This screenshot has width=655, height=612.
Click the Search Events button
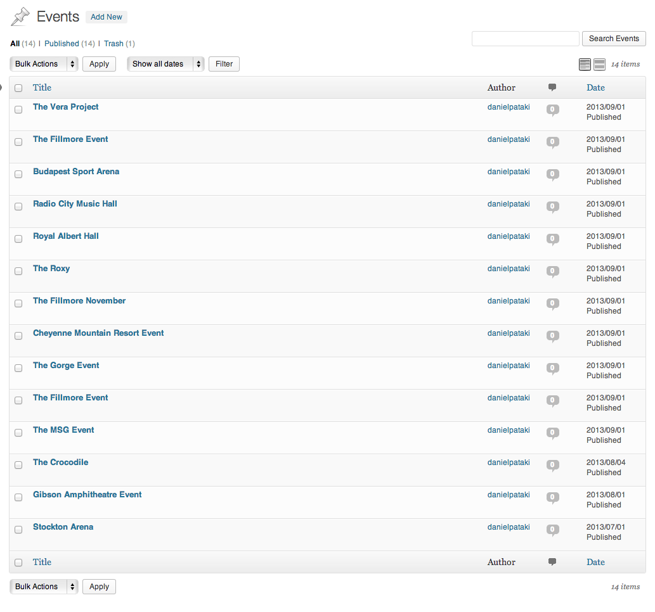(614, 39)
